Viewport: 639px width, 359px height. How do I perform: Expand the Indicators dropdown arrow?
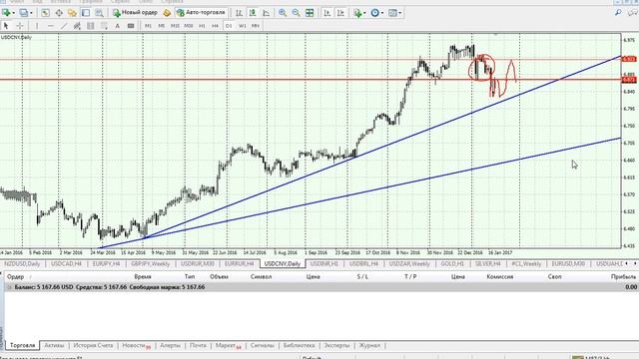click(x=364, y=13)
